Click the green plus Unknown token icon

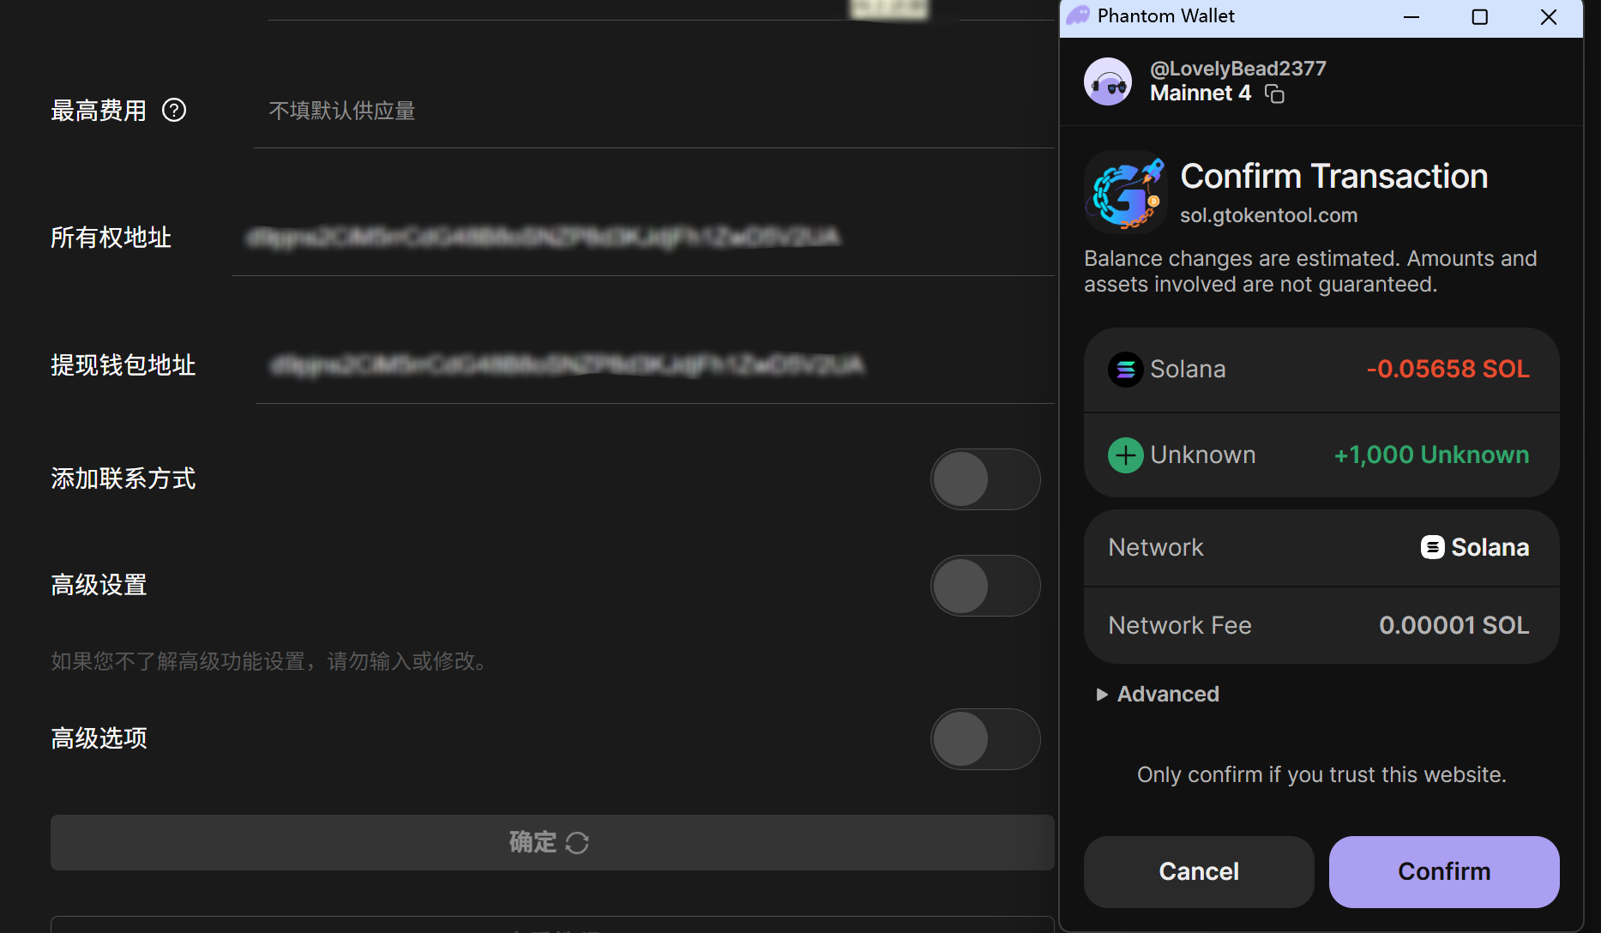tap(1125, 455)
